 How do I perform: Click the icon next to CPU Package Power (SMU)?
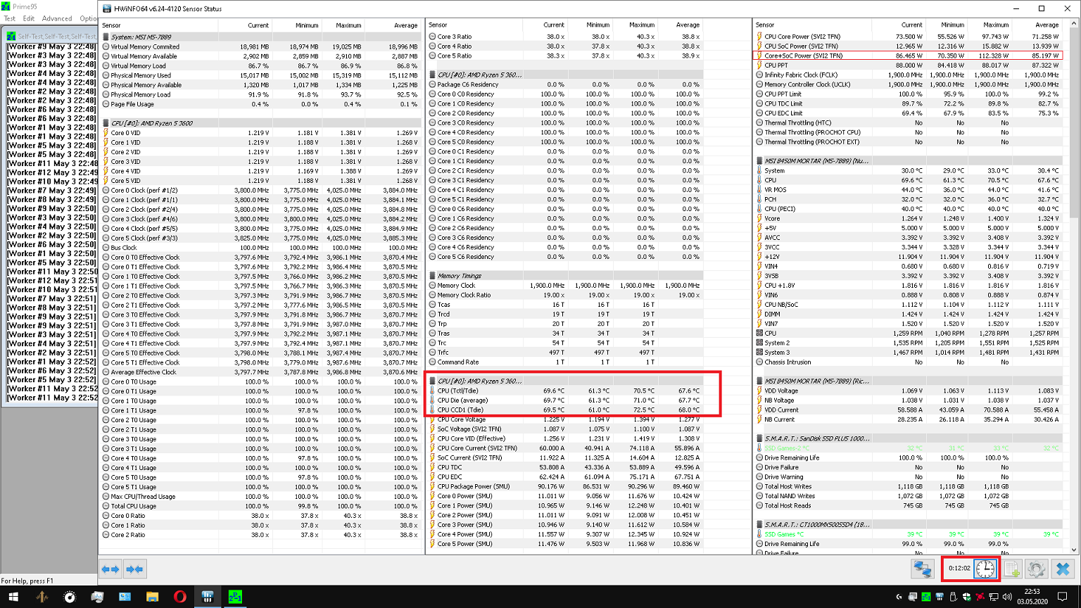point(432,486)
